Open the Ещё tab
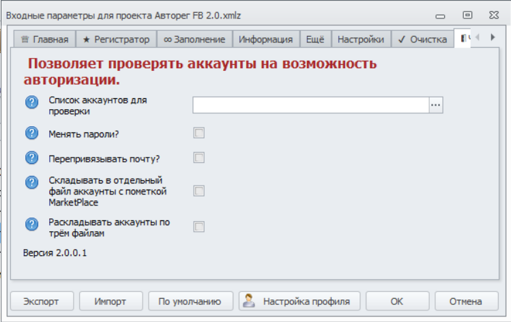The width and height of the screenshot is (511, 322). 315,40
